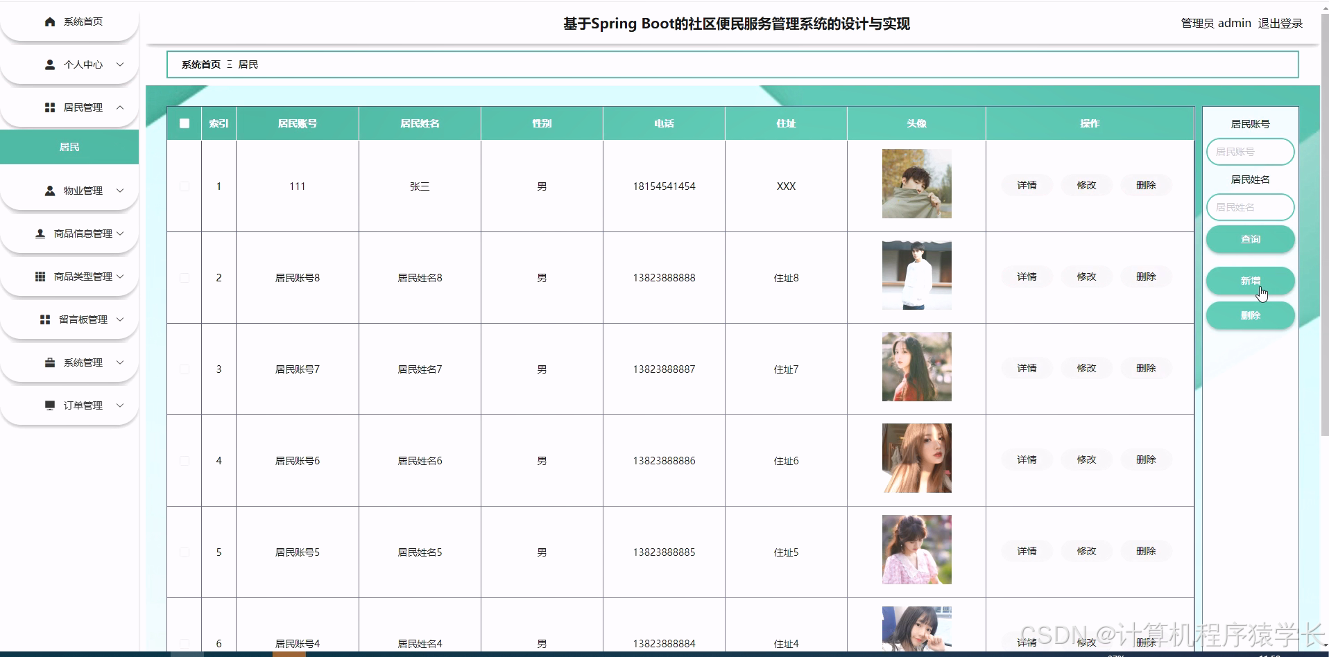The image size is (1329, 657).
Task: Click 删除 for resident 张三
Action: click(1146, 185)
